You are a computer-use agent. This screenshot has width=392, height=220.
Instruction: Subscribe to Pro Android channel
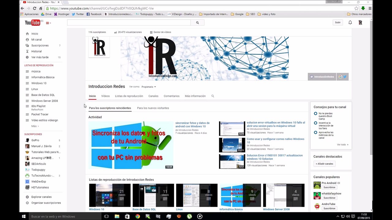[330, 187]
